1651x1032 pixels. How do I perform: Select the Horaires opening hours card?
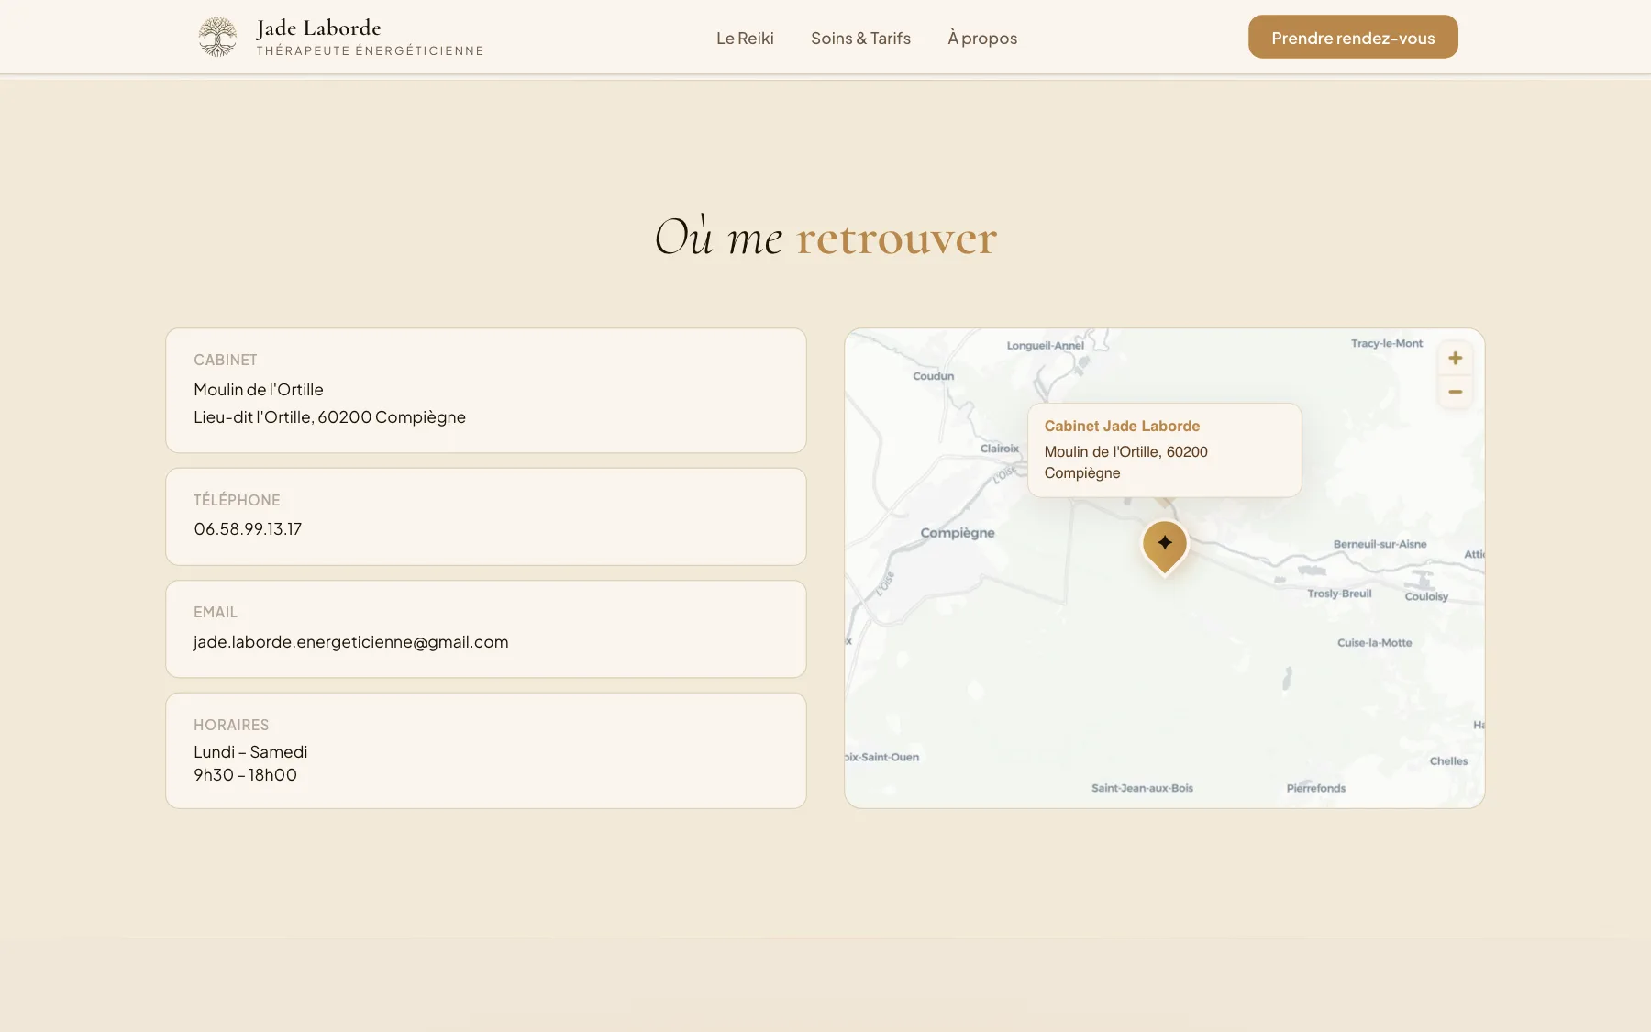click(x=486, y=750)
